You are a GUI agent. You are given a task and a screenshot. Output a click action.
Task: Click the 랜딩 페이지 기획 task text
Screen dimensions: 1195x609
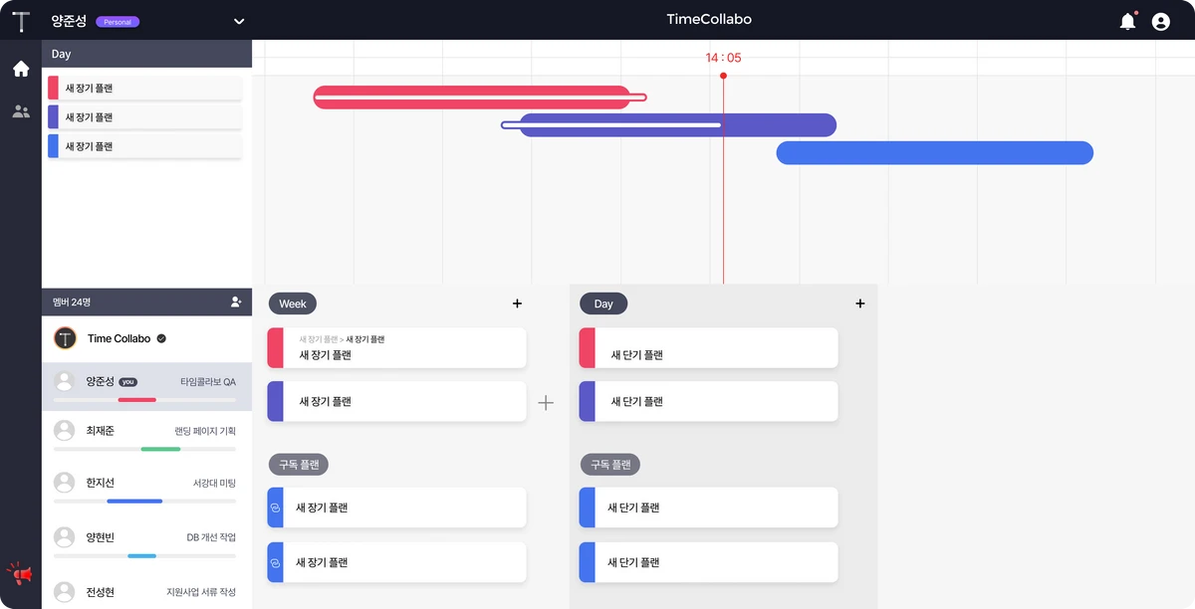pyautogui.click(x=205, y=432)
